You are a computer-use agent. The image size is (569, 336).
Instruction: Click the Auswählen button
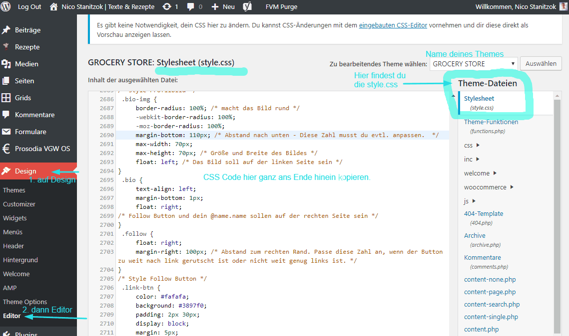541,64
